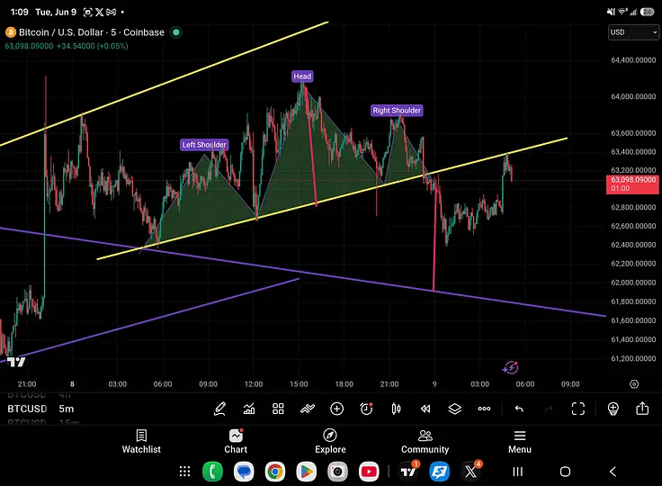Viewport: 662px width, 486px height.
Task: Undo the last chart action
Action: click(519, 409)
